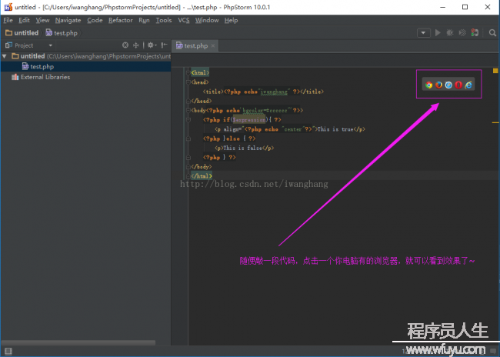
Task: Open run configuration dropdown
Action: coord(424,33)
